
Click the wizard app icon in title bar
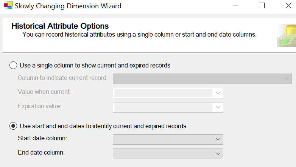pyautogui.click(x=8, y=6)
